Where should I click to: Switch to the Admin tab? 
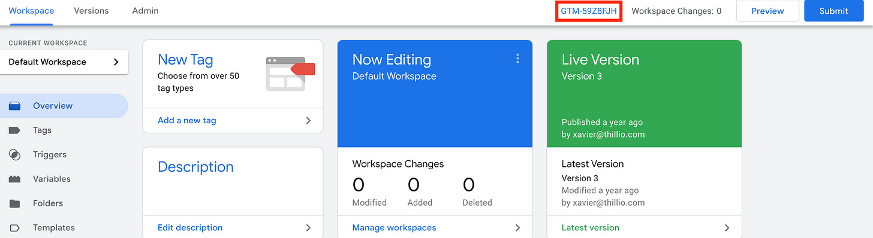tap(145, 11)
